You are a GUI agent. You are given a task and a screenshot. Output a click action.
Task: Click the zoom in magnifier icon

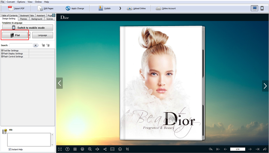click(90, 149)
